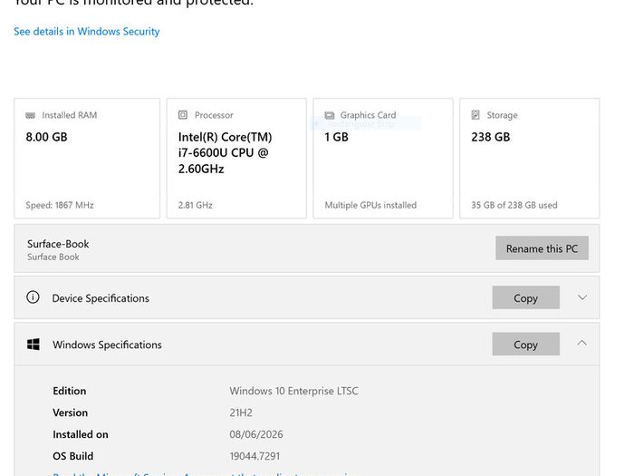Click the Installed RAM chip icon
Screen dimensions: 634x476
pos(30,115)
